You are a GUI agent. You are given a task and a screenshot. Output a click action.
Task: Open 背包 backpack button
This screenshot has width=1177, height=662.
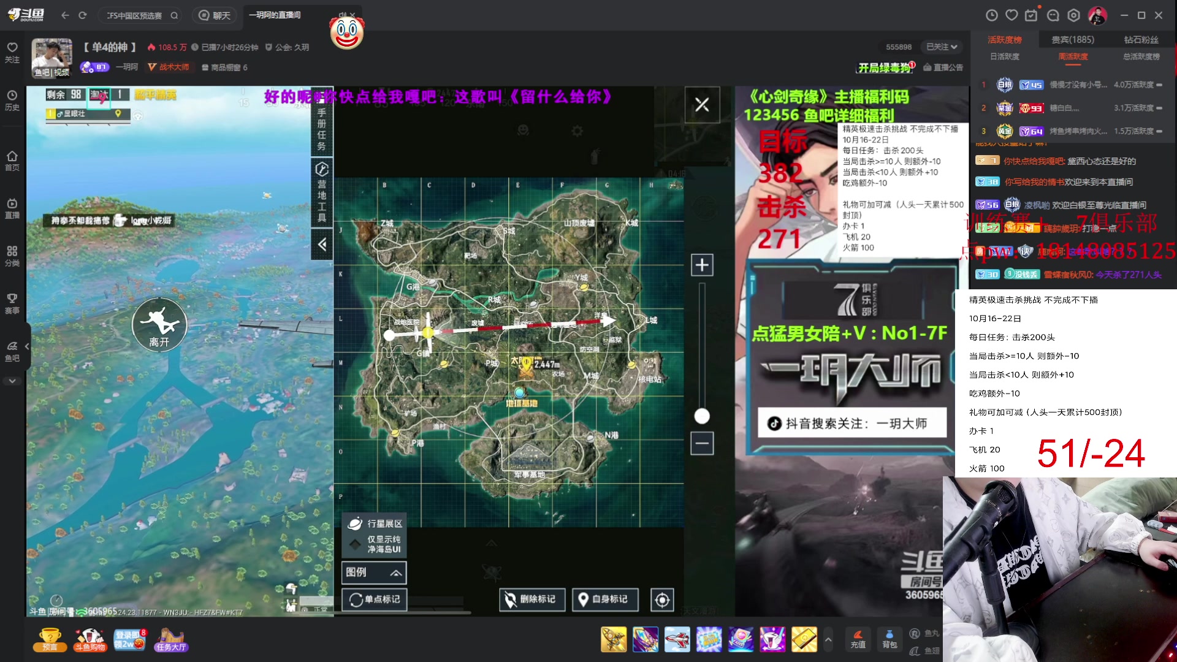tap(889, 639)
